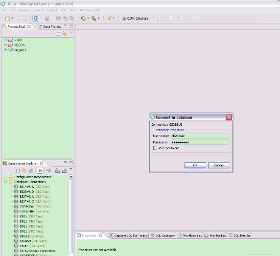280x256 pixels.
Task: Toggle Link with Editor in Project Explorer
Action: pyautogui.click(x=65, y=34)
